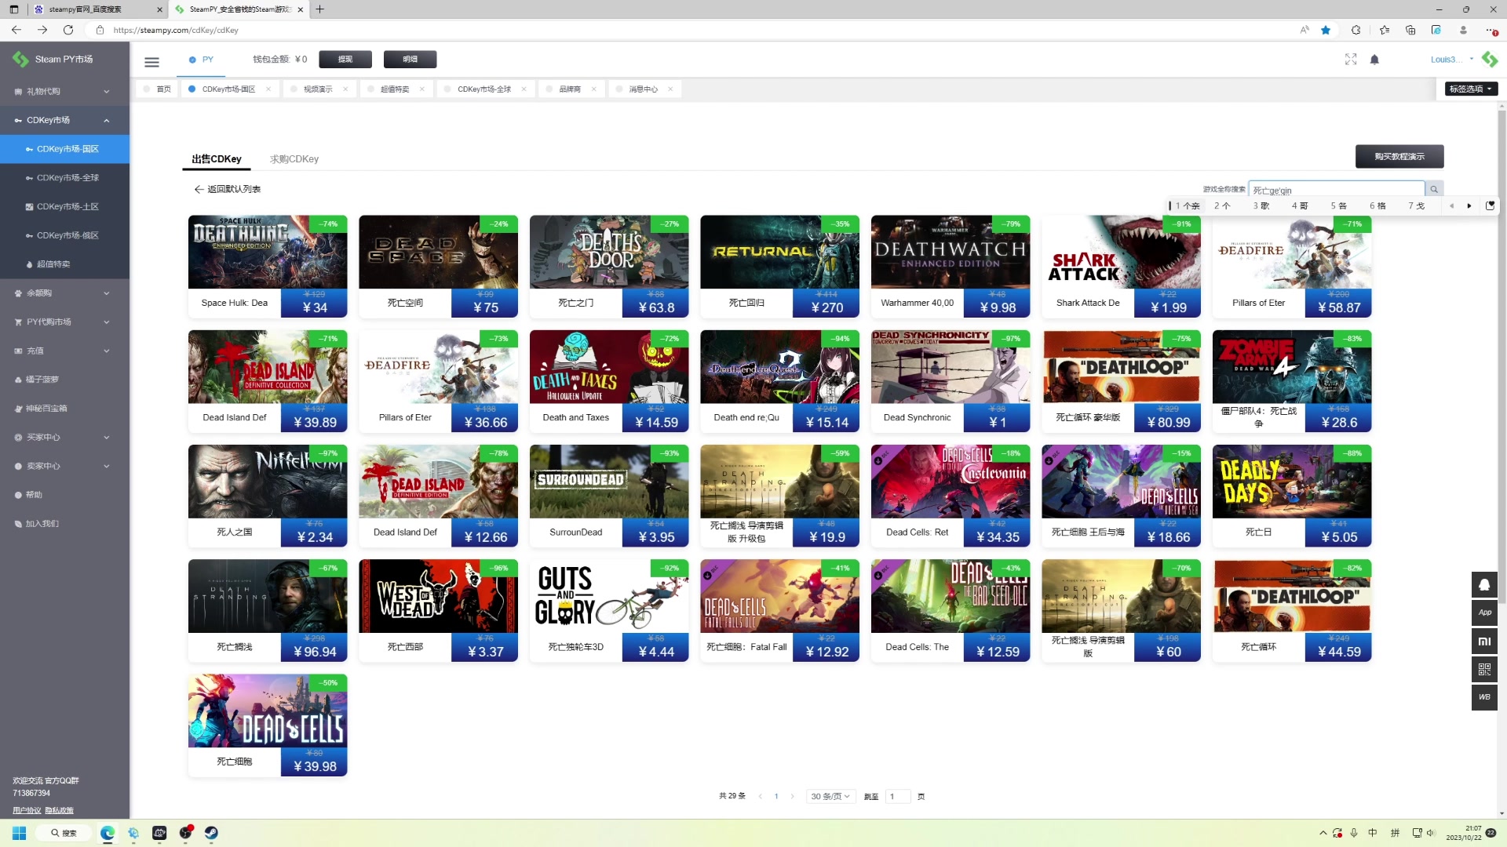Show the floating QR code icon
This screenshot has height=847, width=1507.
tap(1484, 670)
